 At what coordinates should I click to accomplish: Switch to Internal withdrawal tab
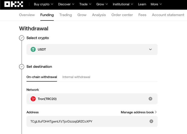pos(76,77)
